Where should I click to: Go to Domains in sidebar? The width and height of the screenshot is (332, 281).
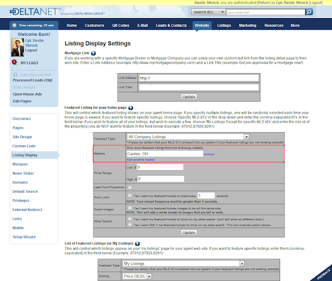tap(20, 182)
